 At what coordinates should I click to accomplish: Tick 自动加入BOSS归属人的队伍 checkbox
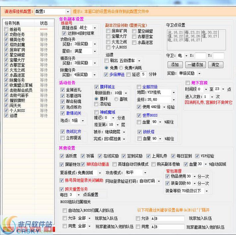[x=65, y=211]
